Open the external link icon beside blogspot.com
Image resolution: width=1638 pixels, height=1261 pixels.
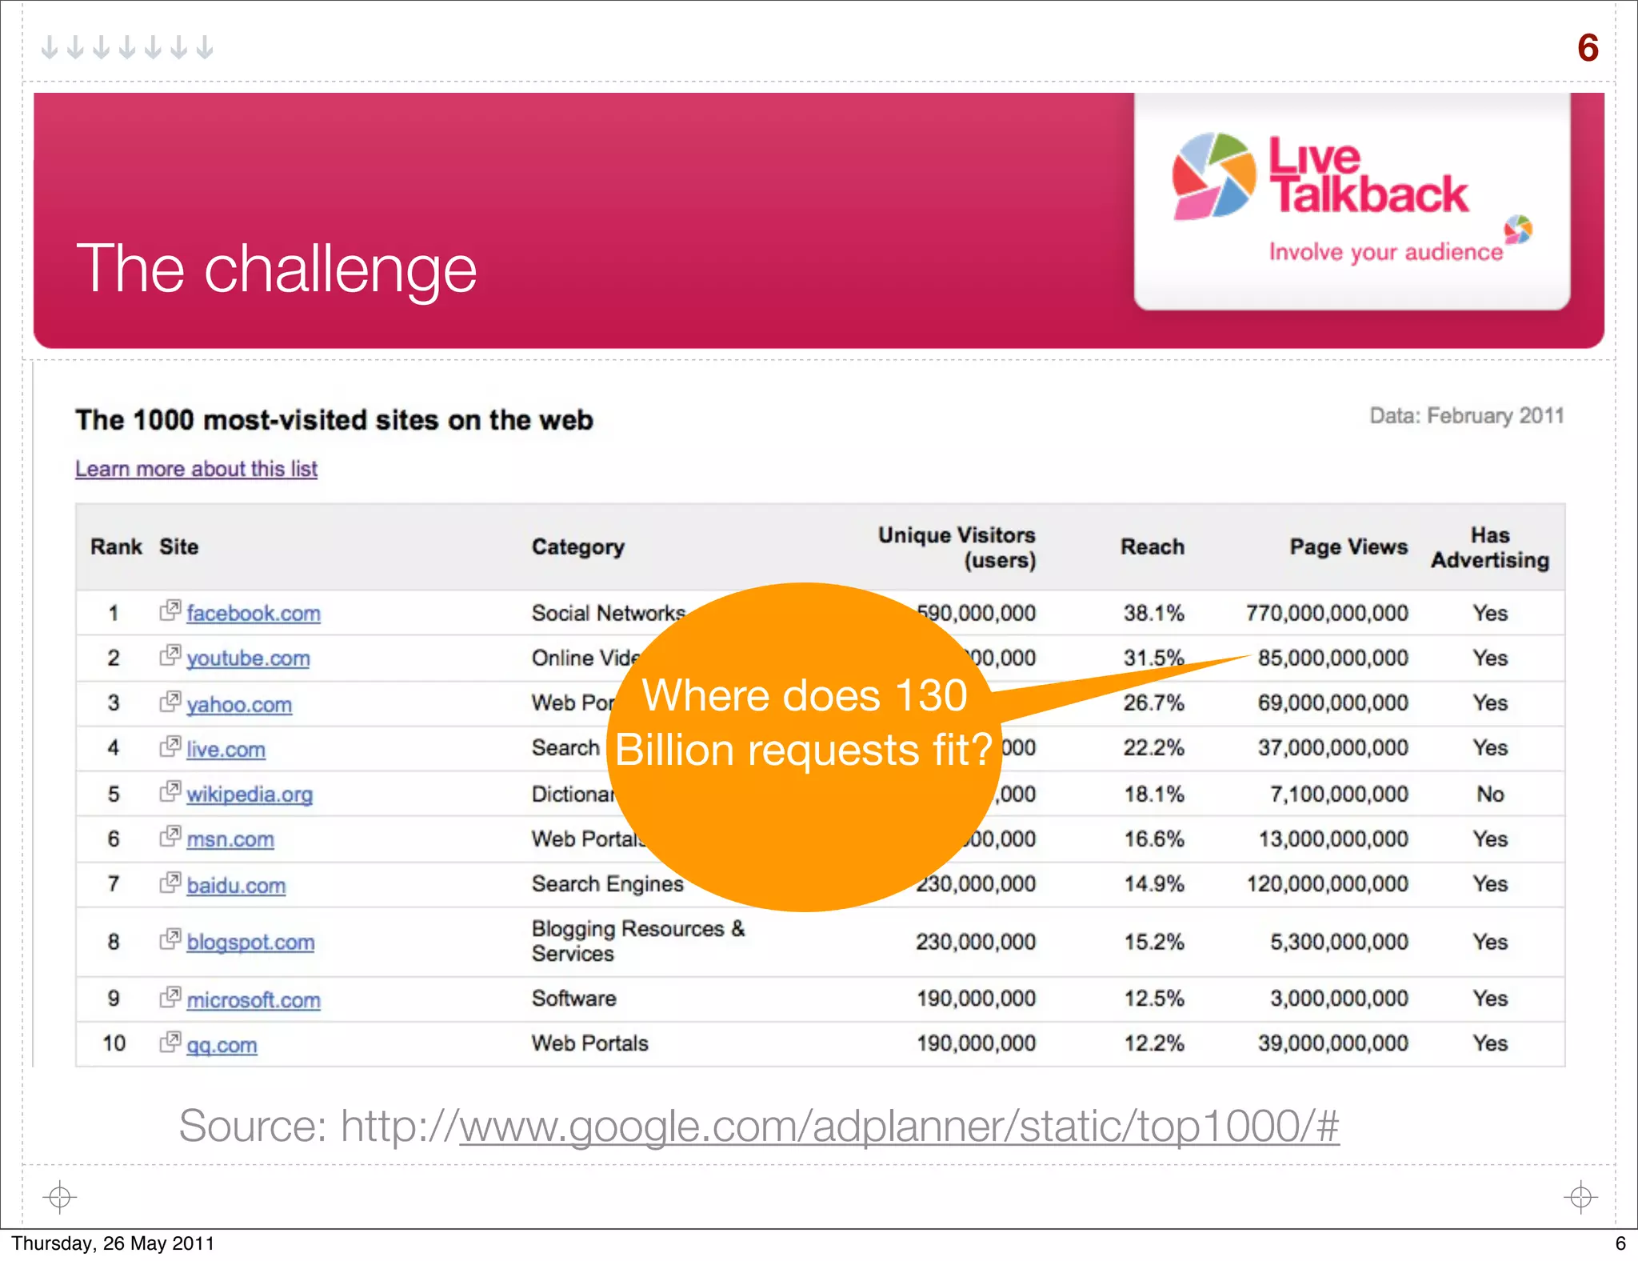coord(170,939)
